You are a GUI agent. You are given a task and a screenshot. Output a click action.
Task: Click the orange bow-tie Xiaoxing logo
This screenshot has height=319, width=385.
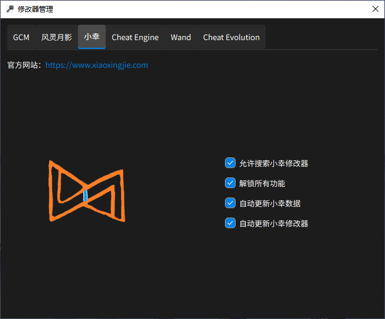pos(87,191)
